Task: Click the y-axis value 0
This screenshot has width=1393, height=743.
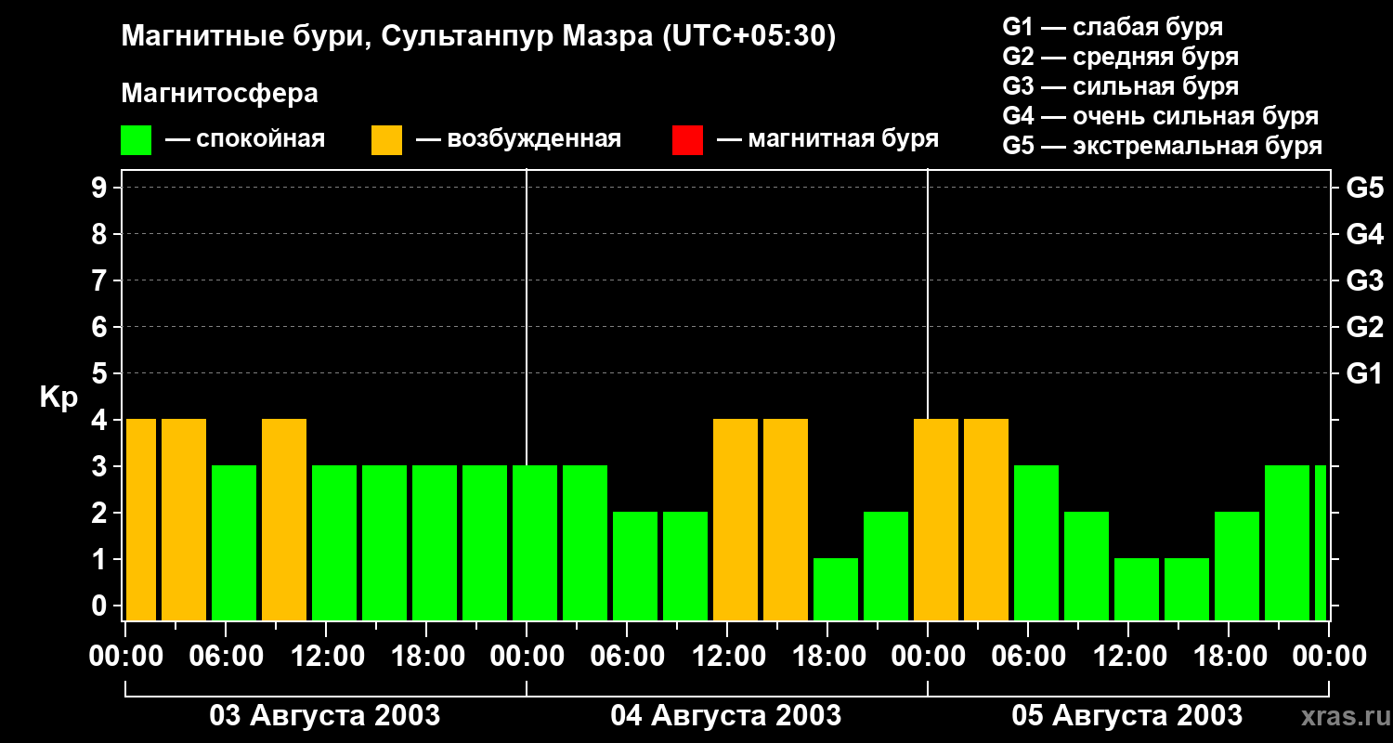Action: pyautogui.click(x=101, y=606)
